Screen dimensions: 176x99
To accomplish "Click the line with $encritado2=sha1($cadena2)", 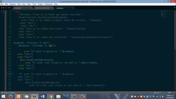I will [x=43, y=82].
